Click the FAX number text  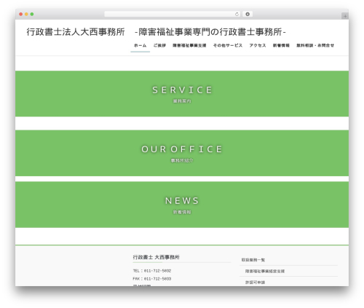152,279
